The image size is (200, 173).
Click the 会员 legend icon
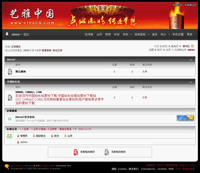(66, 136)
